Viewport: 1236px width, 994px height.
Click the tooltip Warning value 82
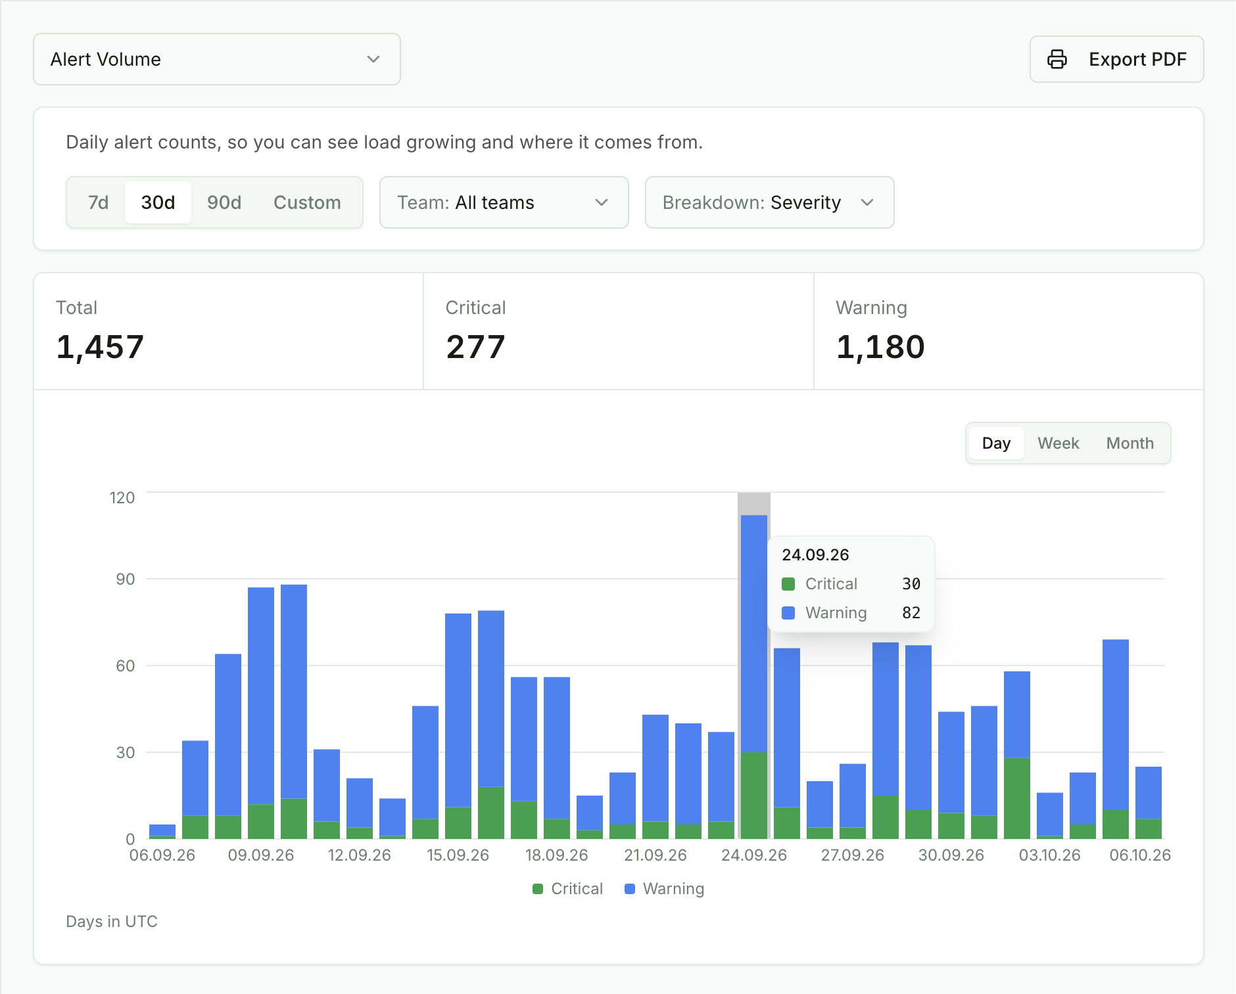click(x=911, y=613)
